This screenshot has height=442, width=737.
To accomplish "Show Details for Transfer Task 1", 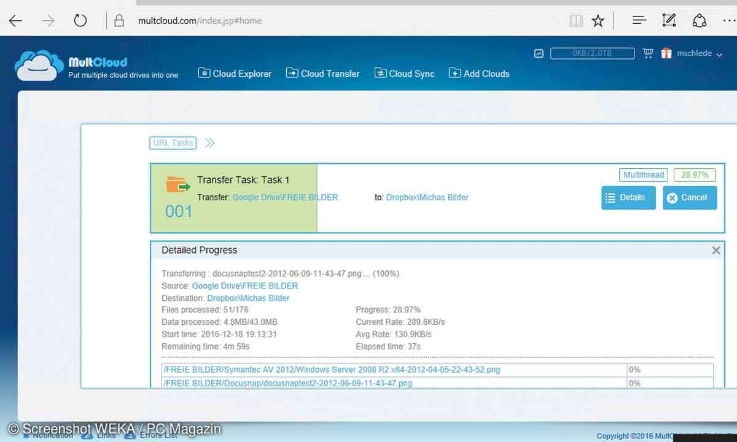I will point(628,198).
